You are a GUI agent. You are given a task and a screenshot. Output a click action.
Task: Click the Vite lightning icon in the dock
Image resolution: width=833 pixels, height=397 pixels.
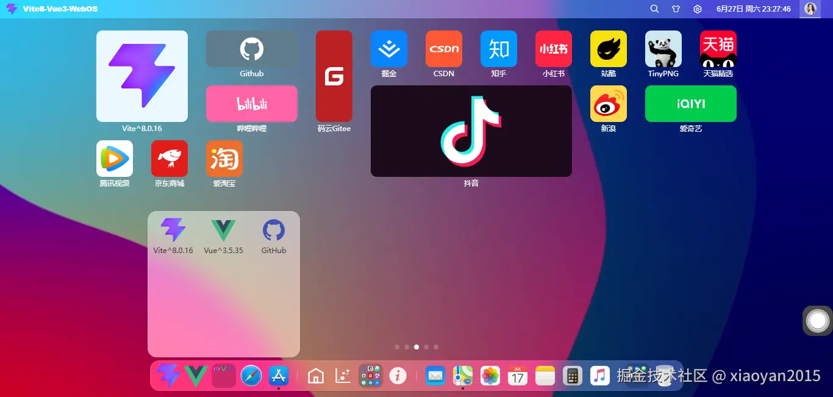[168, 376]
